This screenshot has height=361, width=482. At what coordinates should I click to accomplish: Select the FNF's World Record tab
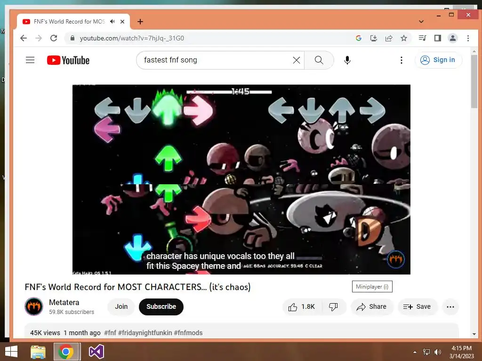73,22
